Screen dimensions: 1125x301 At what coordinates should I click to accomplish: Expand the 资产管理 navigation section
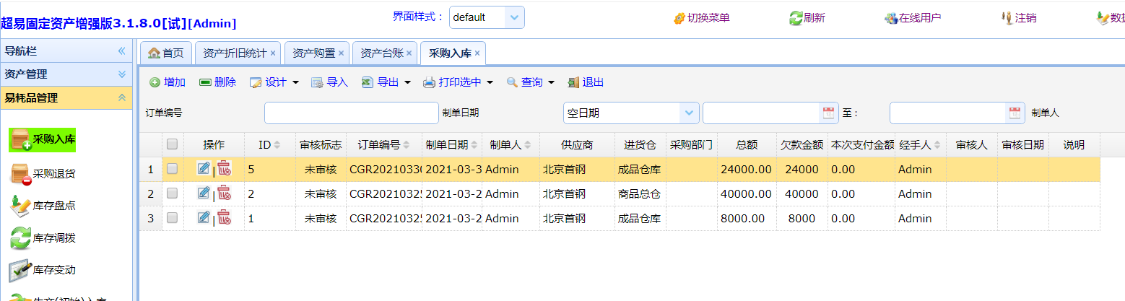121,74
